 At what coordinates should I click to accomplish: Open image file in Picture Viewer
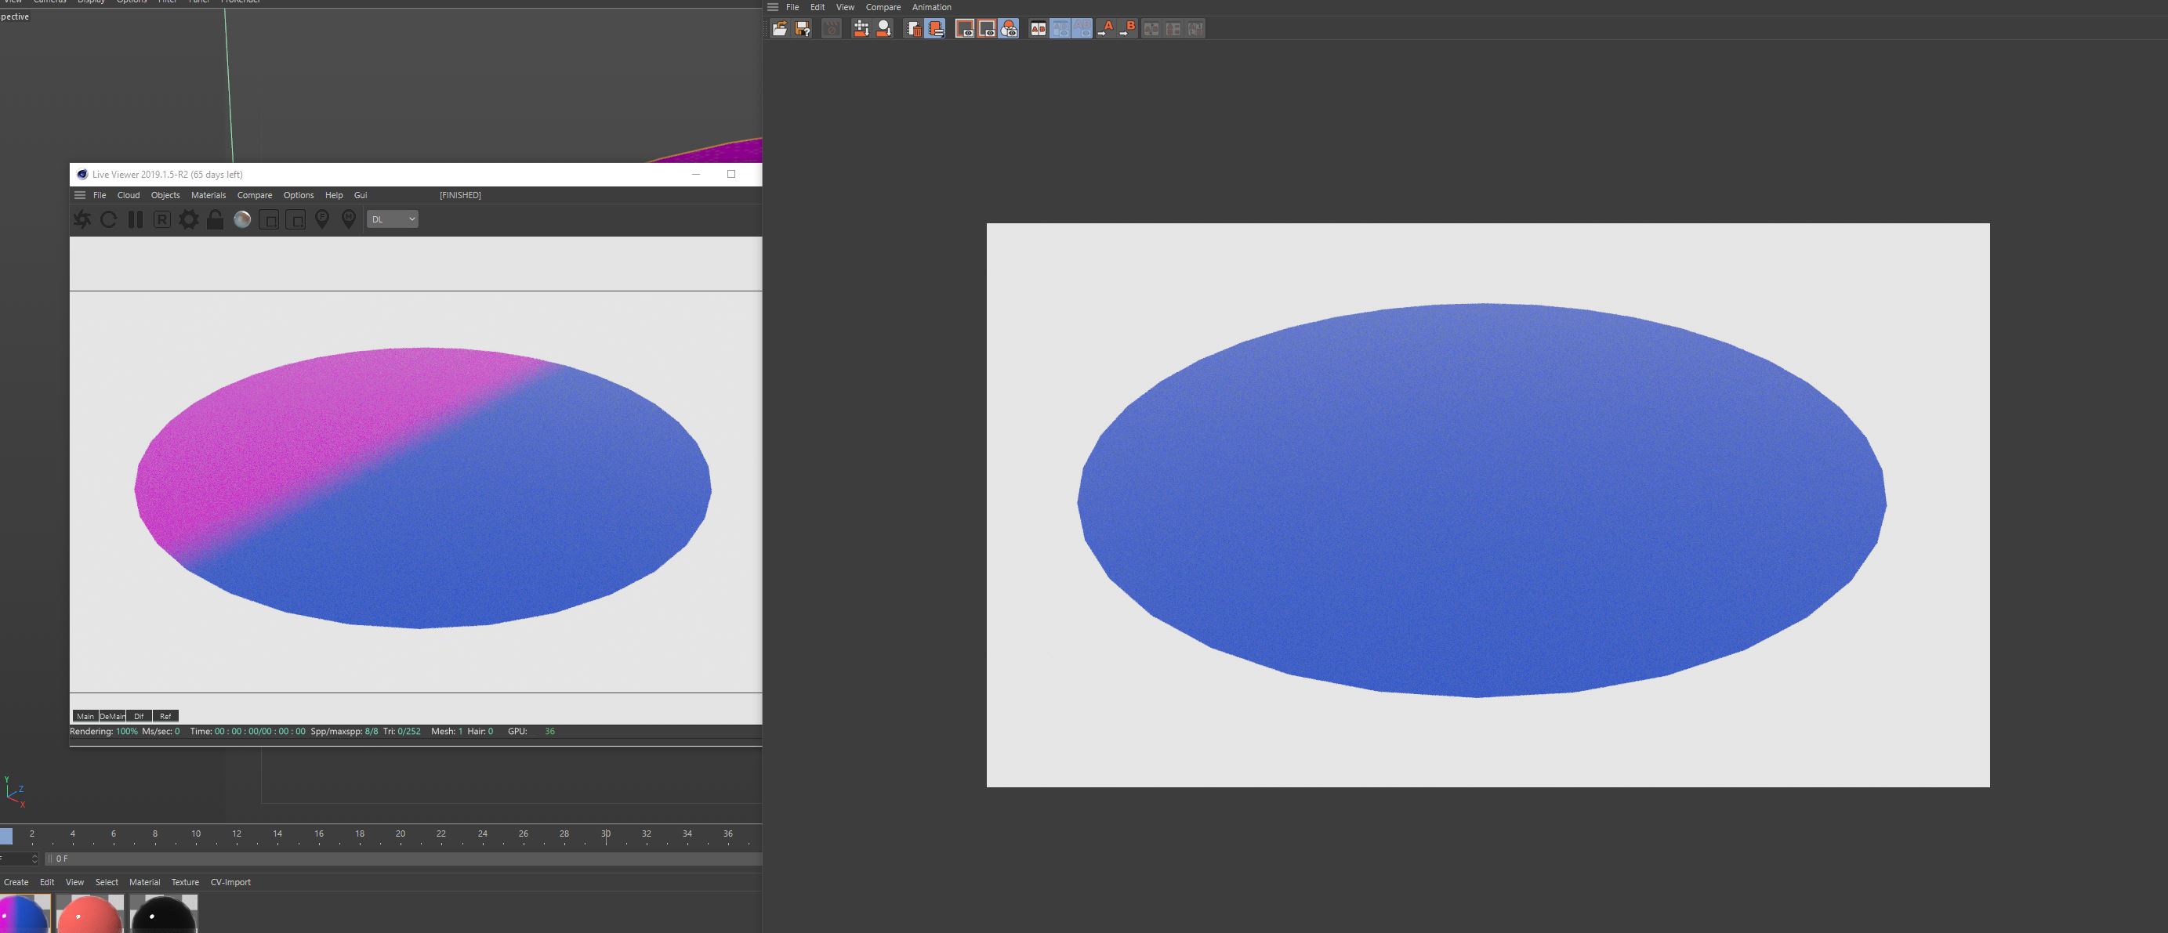(780, 29)
